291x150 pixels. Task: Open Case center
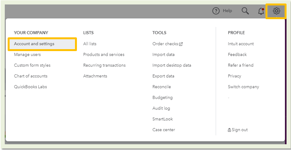pyautogui.click(x=164, y=130)
